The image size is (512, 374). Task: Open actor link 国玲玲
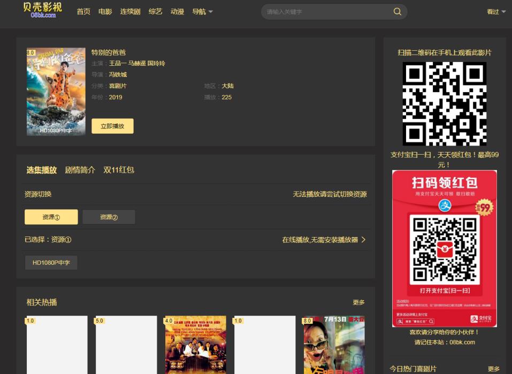pyautogui.click(x=156, y=63)
